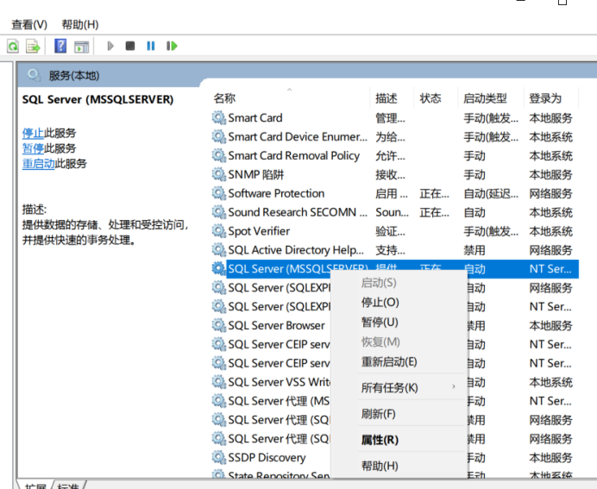Click gear icon of SNMP 陷阱 service
The height and width of the screenshot is (489, 597).
click(219, 174)
